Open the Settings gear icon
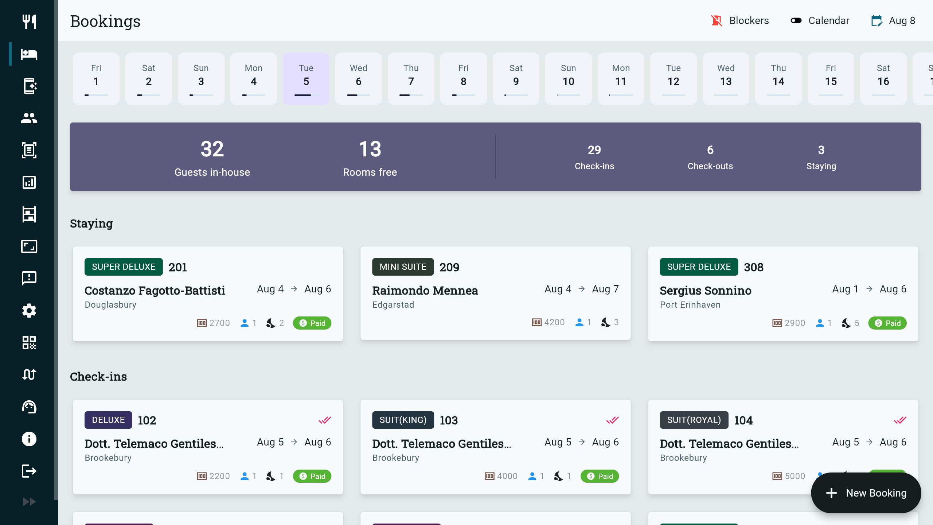933x525 pixels. (29, 311)
